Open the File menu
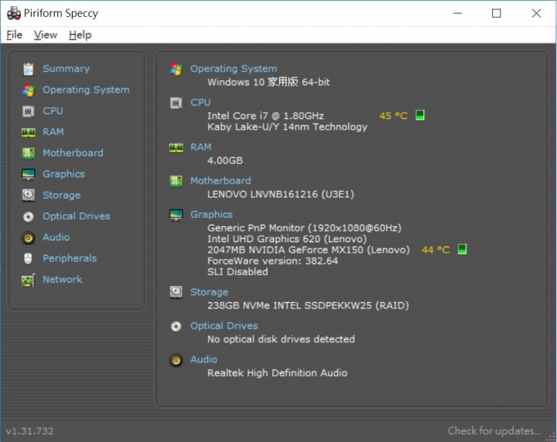 tap(15, 35)
